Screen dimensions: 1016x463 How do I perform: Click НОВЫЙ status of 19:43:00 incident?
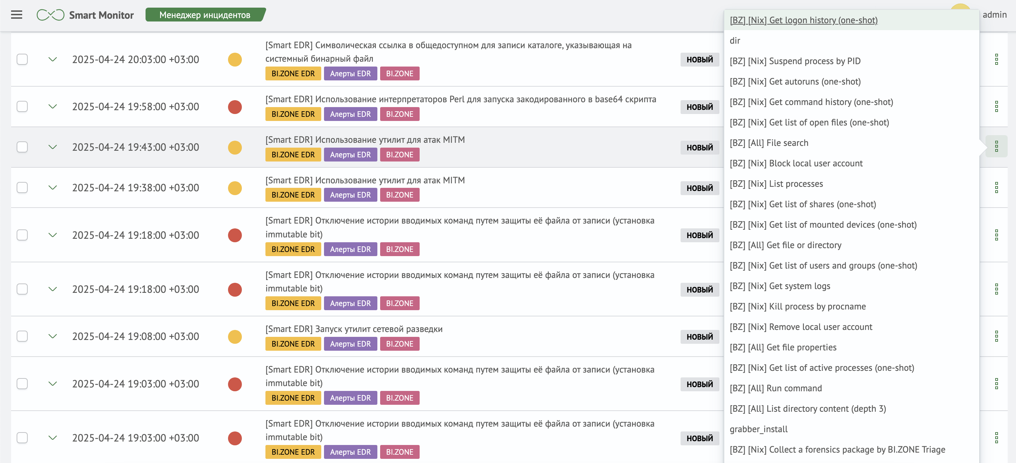pyautogui.click(x=699, y=148)
